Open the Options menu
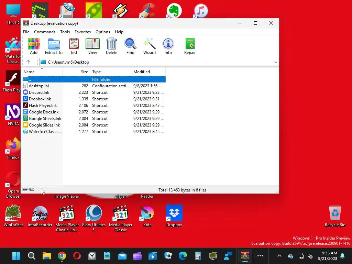352x264 pixels. click(x=103, y=32)
